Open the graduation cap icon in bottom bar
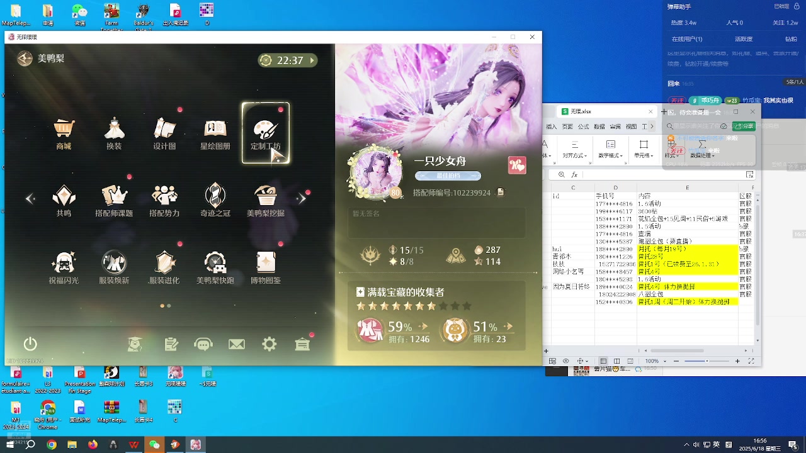The image size is (806, 453). tap(135, 344)
